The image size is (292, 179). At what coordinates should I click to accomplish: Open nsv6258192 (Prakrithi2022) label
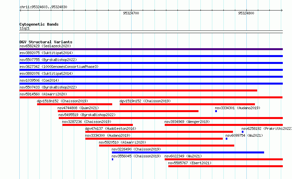click(x=267, y=129)
